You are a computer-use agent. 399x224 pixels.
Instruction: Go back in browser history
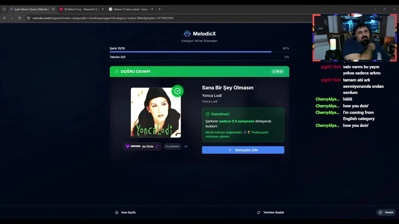point(5,18)
